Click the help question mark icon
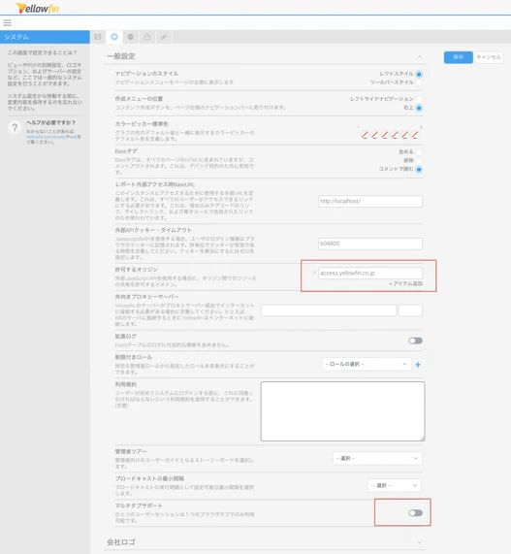The height and width of the screenshot is (554, 511). [x=15, y=127]
